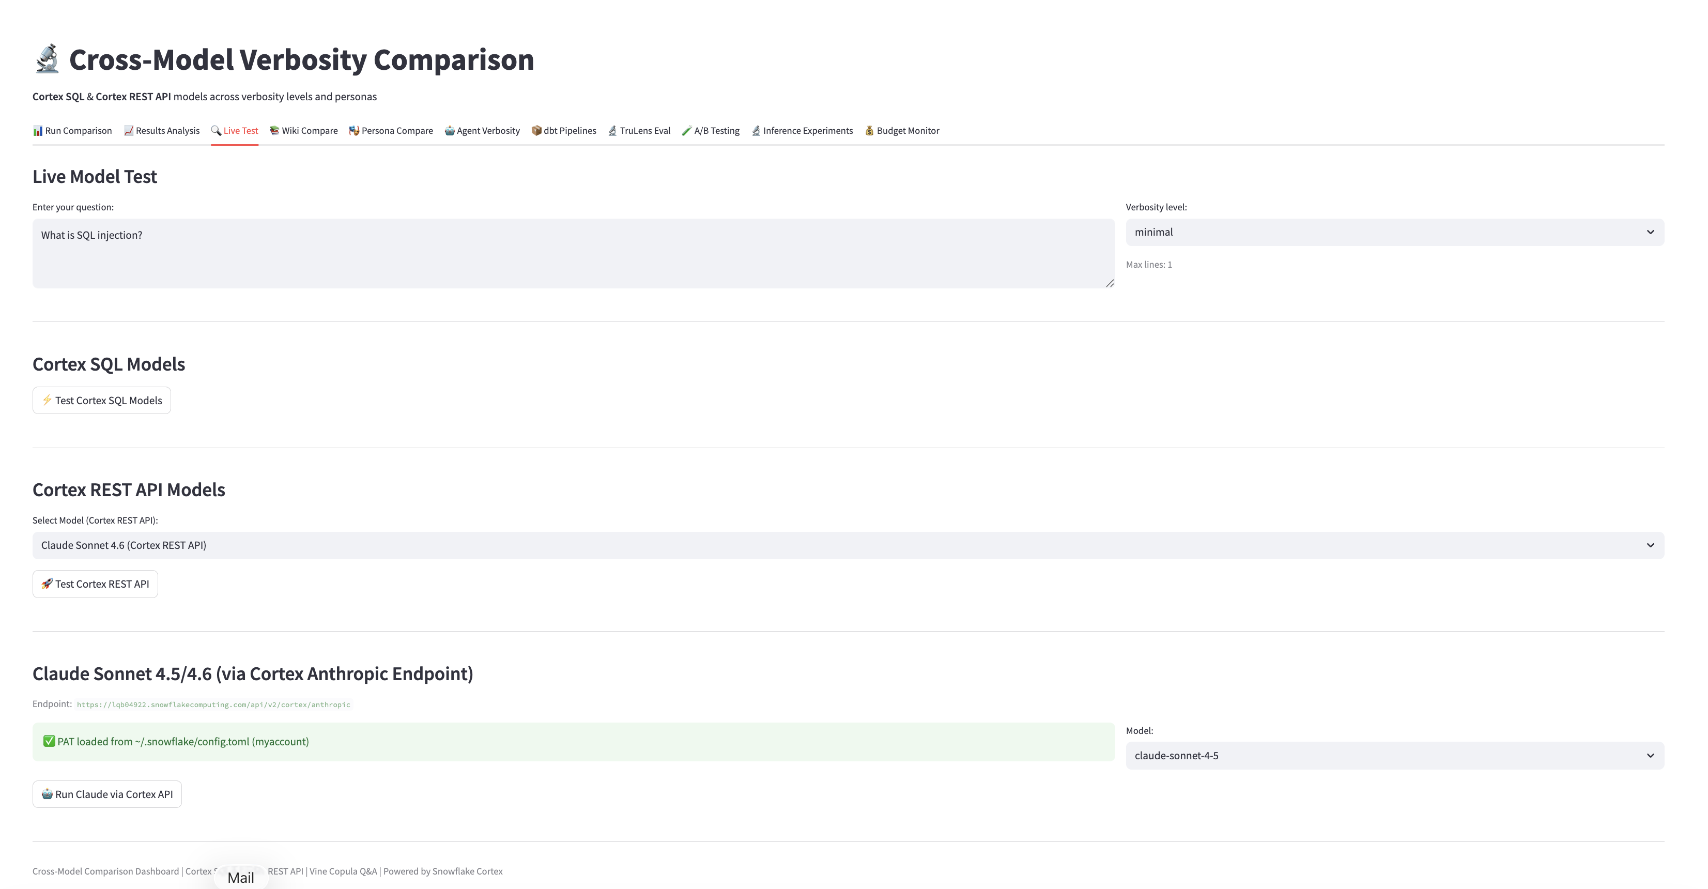
Task: Click Test Cortex SQL Models button
Action: (101, 401)
